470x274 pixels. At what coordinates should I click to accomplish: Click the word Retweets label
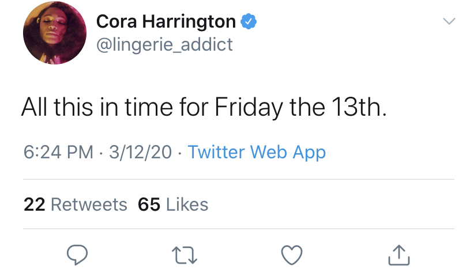coord(89,204)
